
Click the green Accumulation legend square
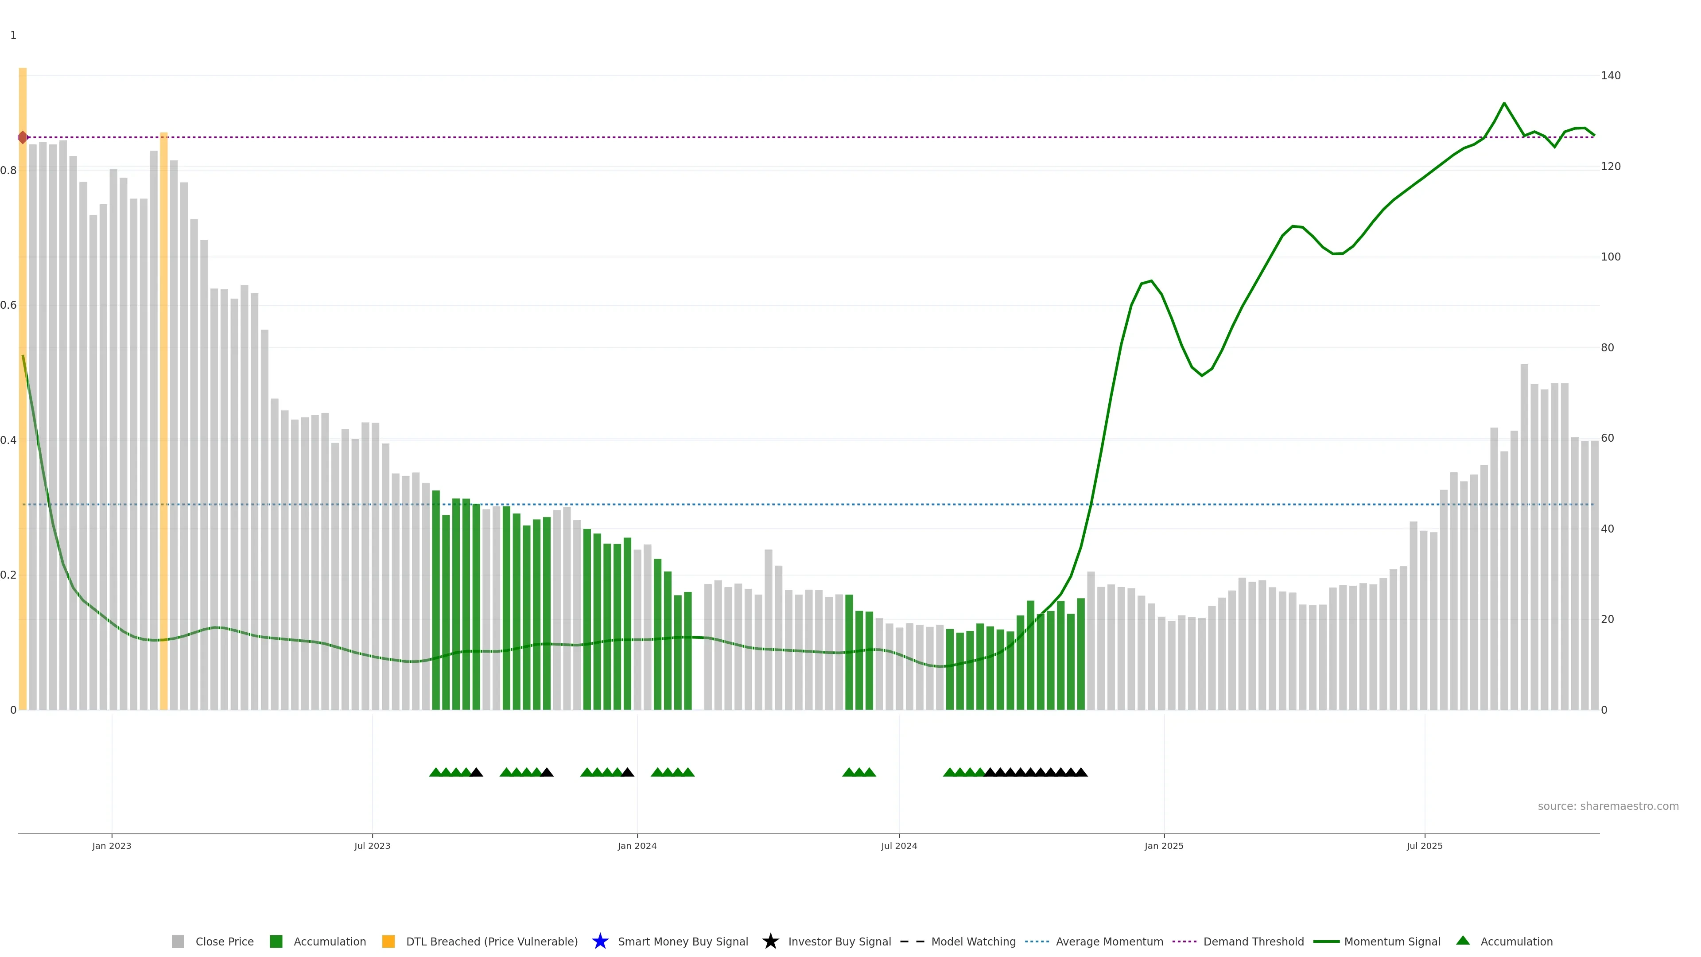276,941
